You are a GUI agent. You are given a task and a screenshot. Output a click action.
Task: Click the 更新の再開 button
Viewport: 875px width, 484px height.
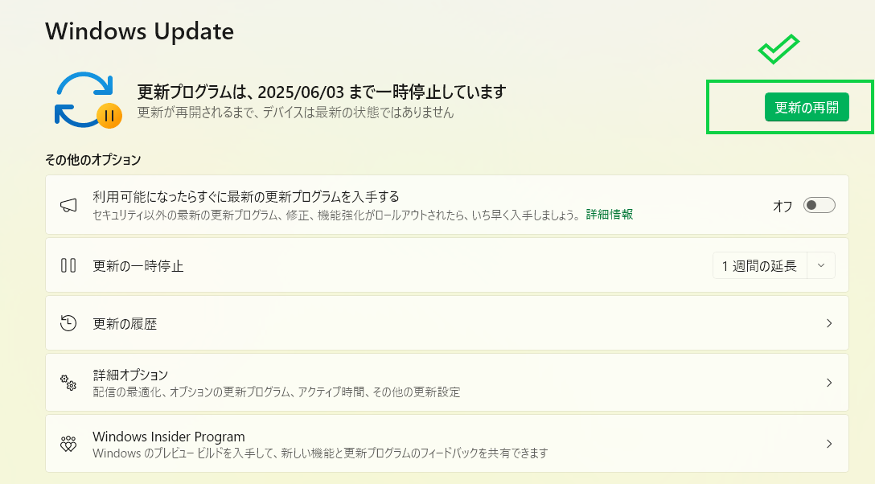click(x=807, y=107)
